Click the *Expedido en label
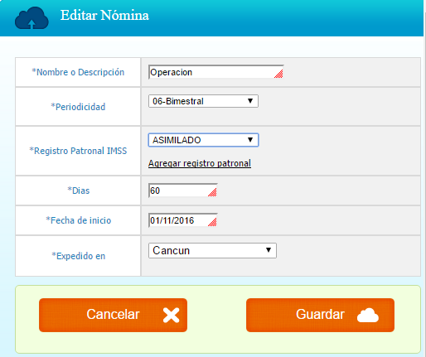426x357 pixels. [x=79, y=256]
